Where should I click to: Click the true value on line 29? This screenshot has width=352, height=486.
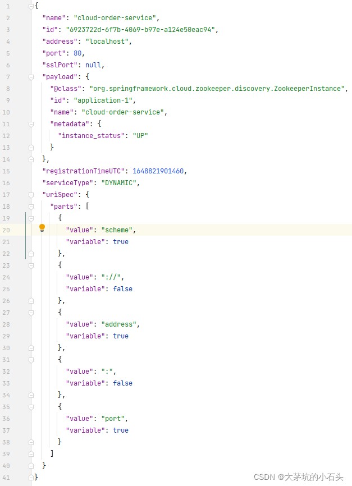121,336
